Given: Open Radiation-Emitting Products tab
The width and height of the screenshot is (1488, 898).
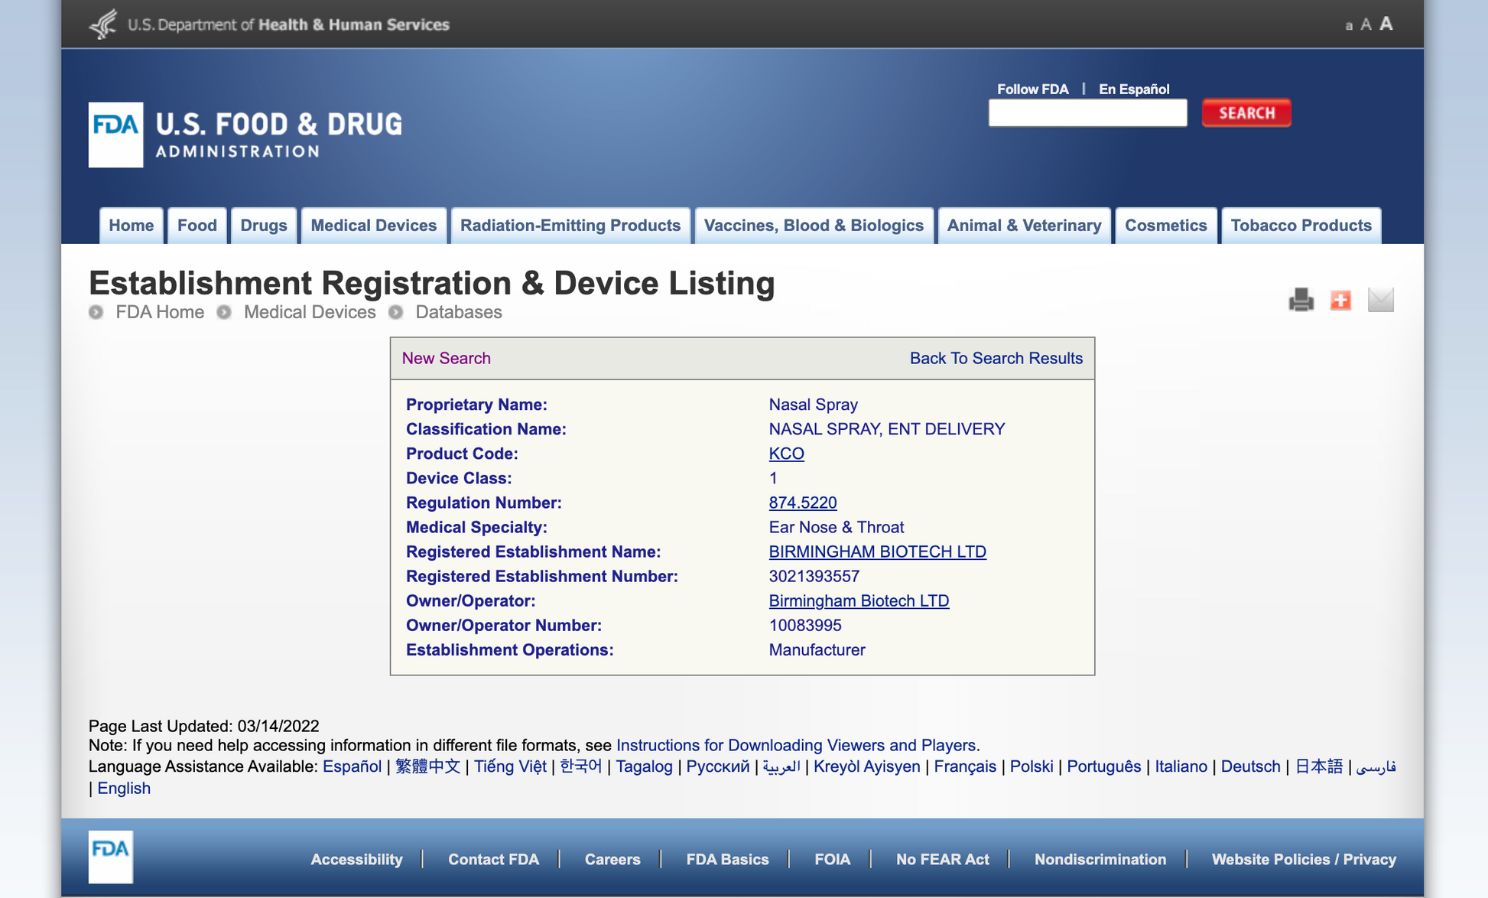Looking at the screenshot, I should (570, 226).
